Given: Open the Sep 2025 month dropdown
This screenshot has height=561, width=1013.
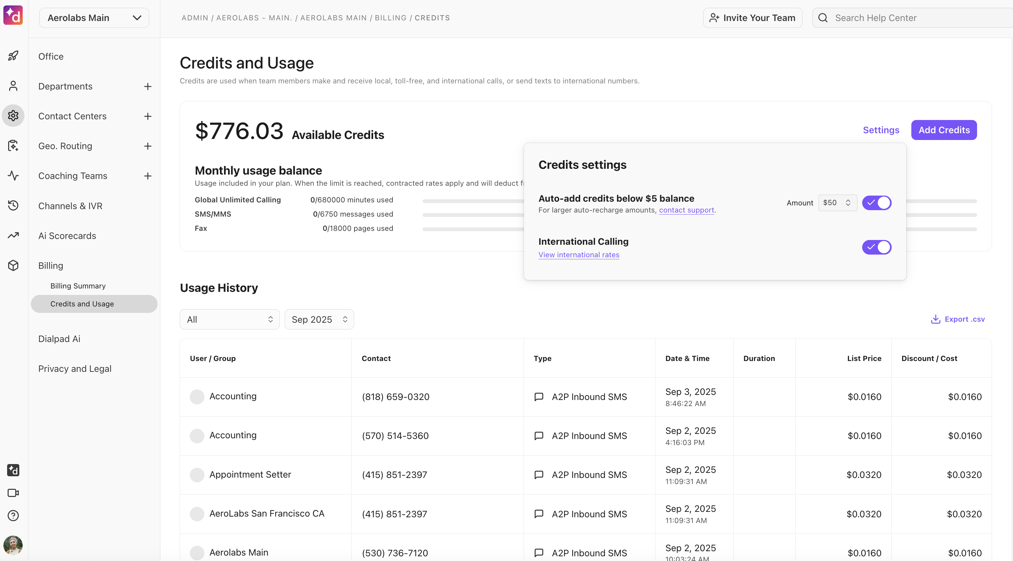Looking at the screenshot, I should (319, 319).
